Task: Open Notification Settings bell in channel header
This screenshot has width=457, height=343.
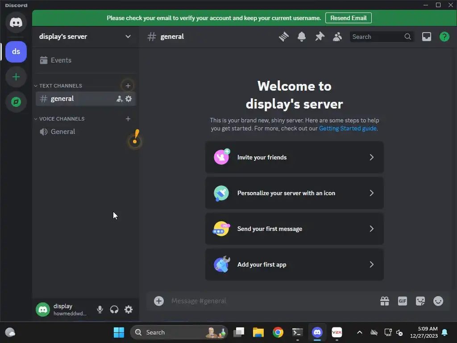Action: tap(302, 37)
